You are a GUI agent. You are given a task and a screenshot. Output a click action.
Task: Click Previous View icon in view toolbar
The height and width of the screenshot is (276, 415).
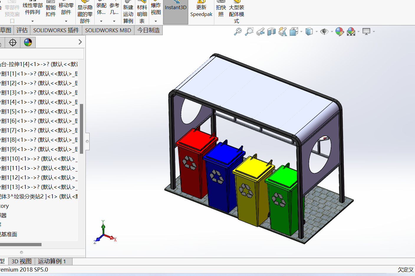(x=260, y=32)
